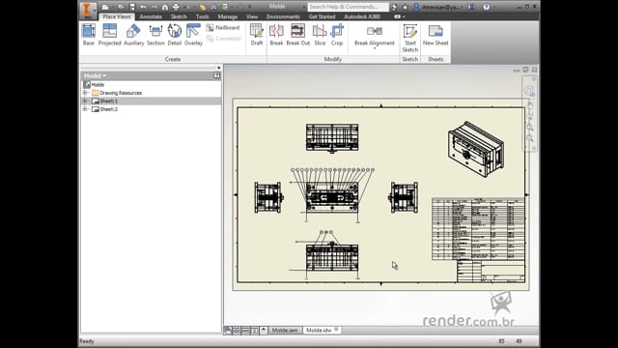The image size is (618, 348).
Task: Select the Detail view tool
Action: (174, 35)
